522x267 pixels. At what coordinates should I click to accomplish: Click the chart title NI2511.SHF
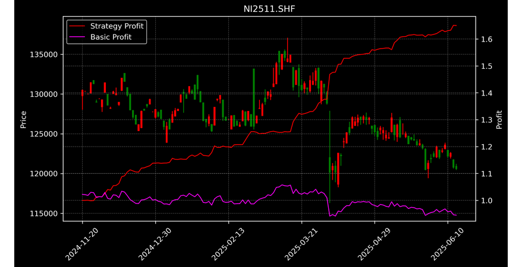(x=269, y=9)
